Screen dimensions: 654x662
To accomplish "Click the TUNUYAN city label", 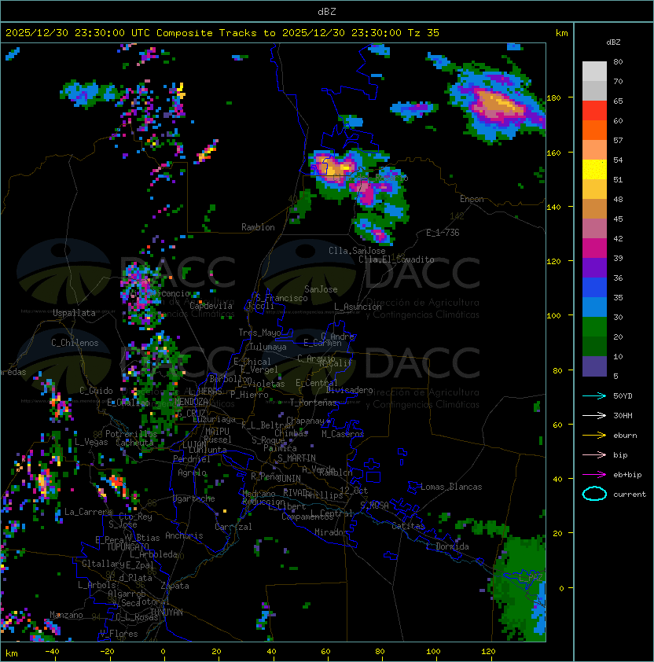I will (167, 612).
